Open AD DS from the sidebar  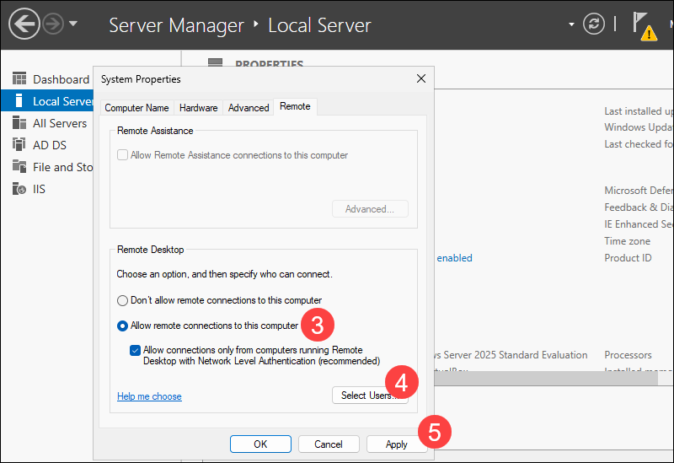tap(19, 145)
